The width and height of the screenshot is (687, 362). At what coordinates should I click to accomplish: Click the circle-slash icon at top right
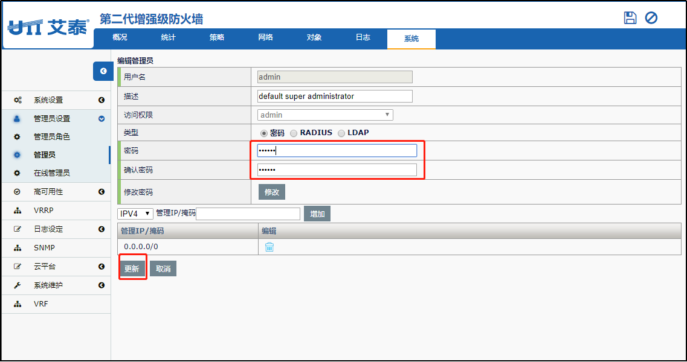pos(651,18)
